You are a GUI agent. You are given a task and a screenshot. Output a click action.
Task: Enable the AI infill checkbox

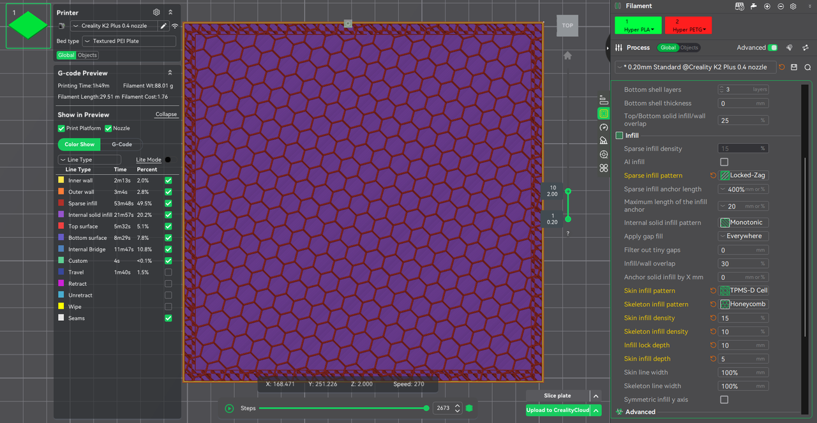pos(724,162)
